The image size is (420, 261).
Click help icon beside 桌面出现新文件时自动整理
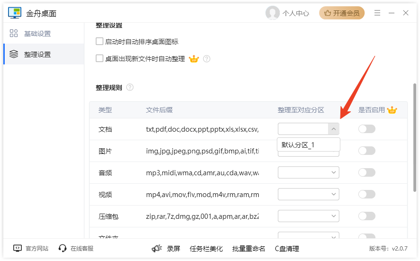(207, 59)
